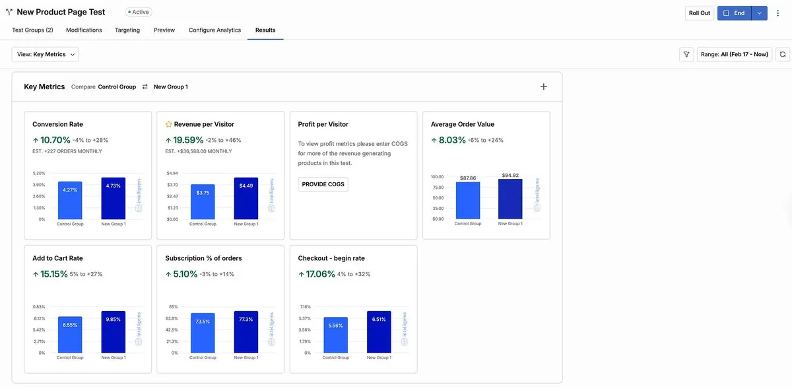Image resolution: width=792 pixels, height=387 pixels.
Task: Select Control Group in the Compare selector
Action: click(117, 87)
